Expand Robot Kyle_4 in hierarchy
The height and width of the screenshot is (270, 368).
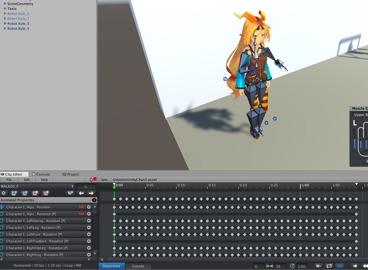point(5,28)
